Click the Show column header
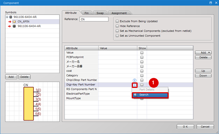The image size is (219, 134). tap(142, 48)
